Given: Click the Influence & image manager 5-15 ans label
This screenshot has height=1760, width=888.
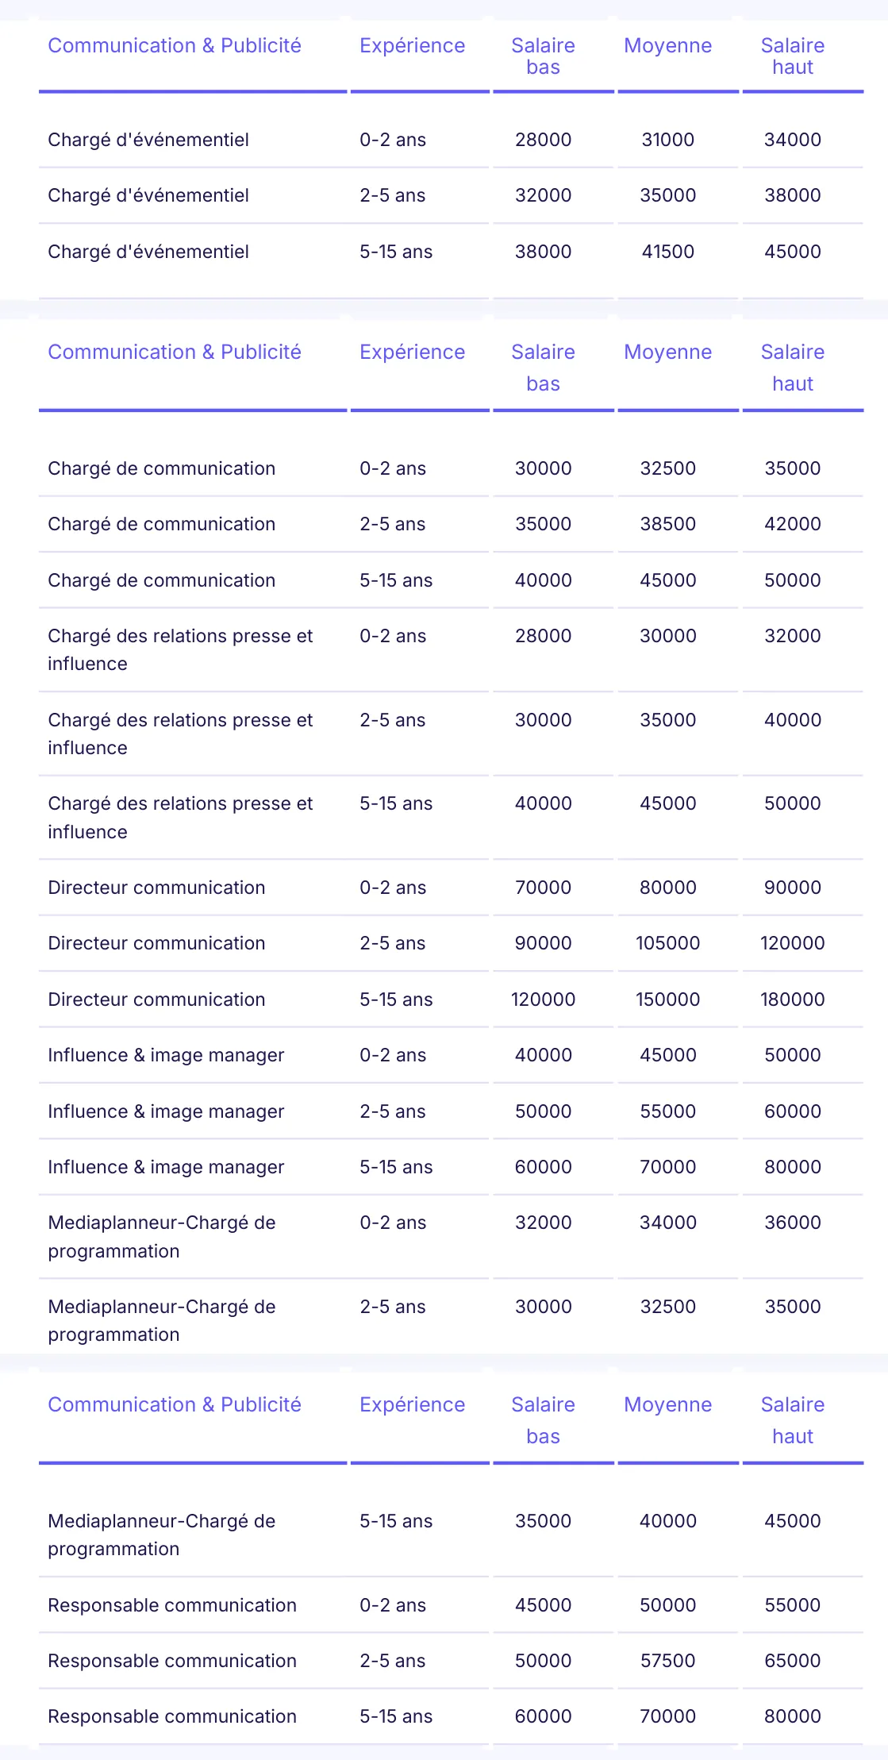Looking at the screenshot, I should tap(166, 1167).
